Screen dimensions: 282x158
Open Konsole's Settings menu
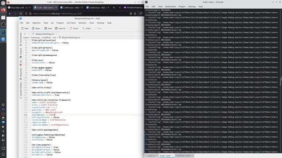coord(192,7)
